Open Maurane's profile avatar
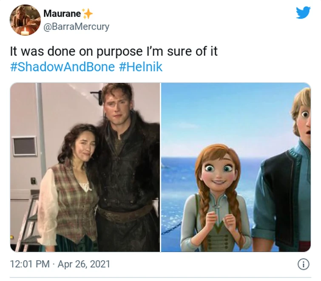Screen dimensions: 321x281 (x=25, y=20)
